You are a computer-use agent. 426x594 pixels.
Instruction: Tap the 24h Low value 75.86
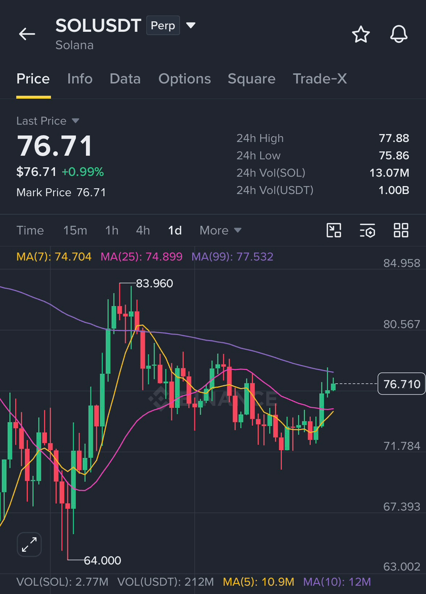(394, 155)
